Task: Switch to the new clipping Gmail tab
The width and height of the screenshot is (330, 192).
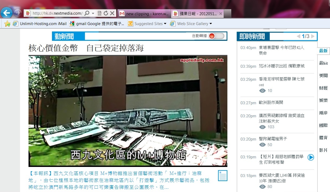Action: [x=144, y=14]
